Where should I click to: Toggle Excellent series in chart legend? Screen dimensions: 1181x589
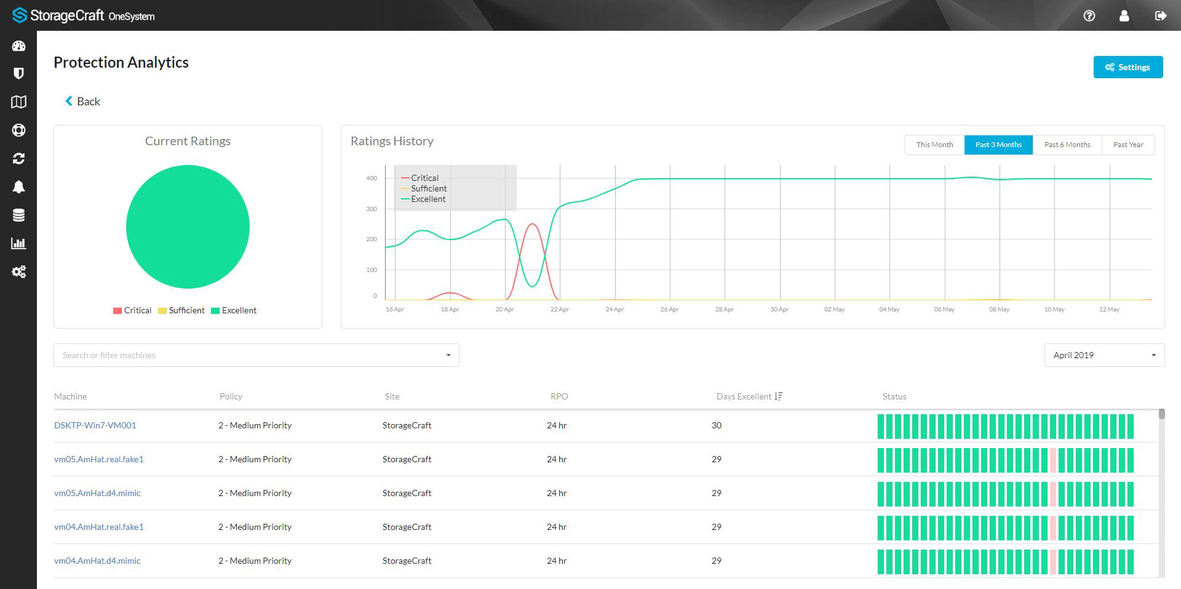point(423,199)
